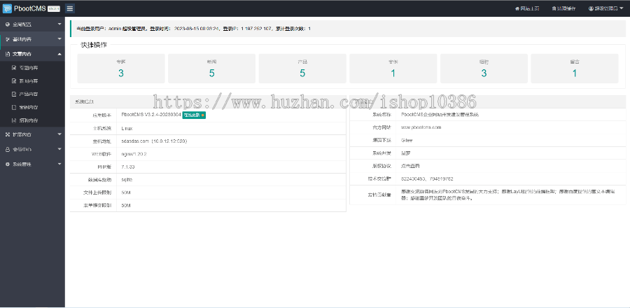
Task: Click the PbootCMS V3.2.4-20230304 version text
Action: tap(151, 115)
